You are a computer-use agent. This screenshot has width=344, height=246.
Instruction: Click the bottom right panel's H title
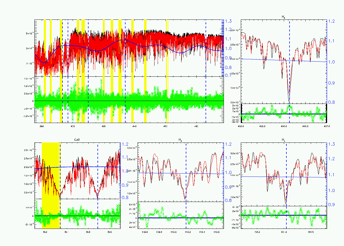coord(284,140)
